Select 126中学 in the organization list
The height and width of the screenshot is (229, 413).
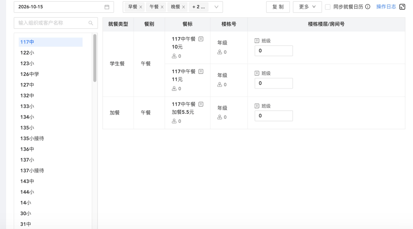[30, 74]
